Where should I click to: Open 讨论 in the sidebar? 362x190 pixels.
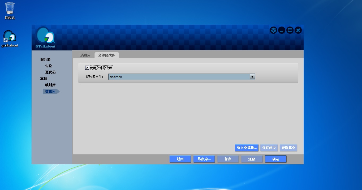(x=49, y=66)
